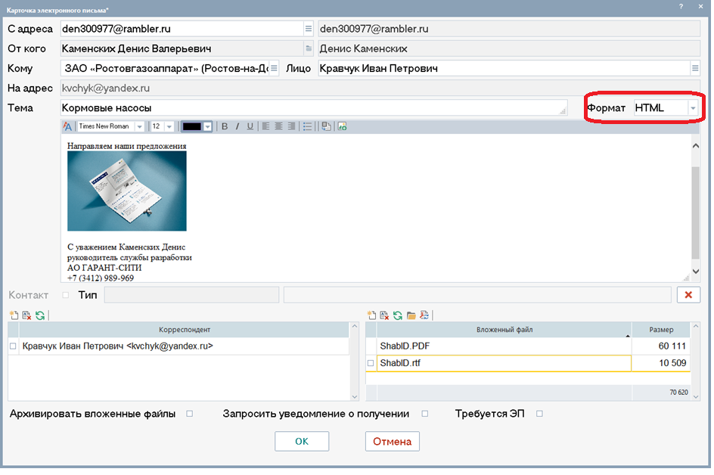Toggle underline formatting
Viewport: 714px width, 475px height.
pyautogui.click(x=250, y=126)
